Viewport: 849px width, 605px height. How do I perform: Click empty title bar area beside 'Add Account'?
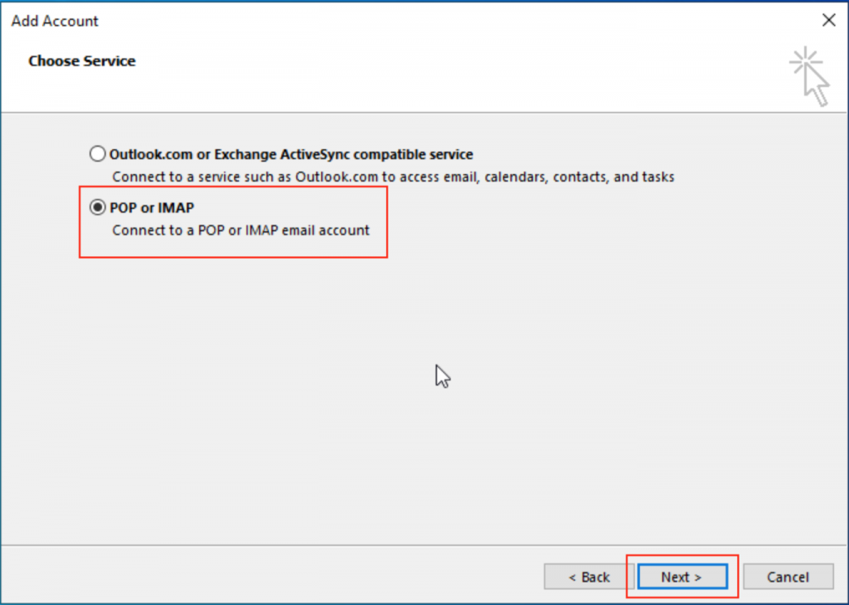[415, 21]
